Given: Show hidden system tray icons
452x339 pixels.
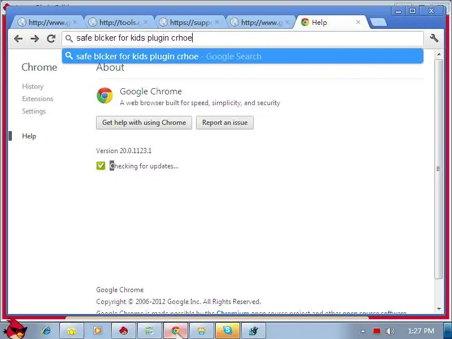Looking at the screenshot, I should coord(363,331).
